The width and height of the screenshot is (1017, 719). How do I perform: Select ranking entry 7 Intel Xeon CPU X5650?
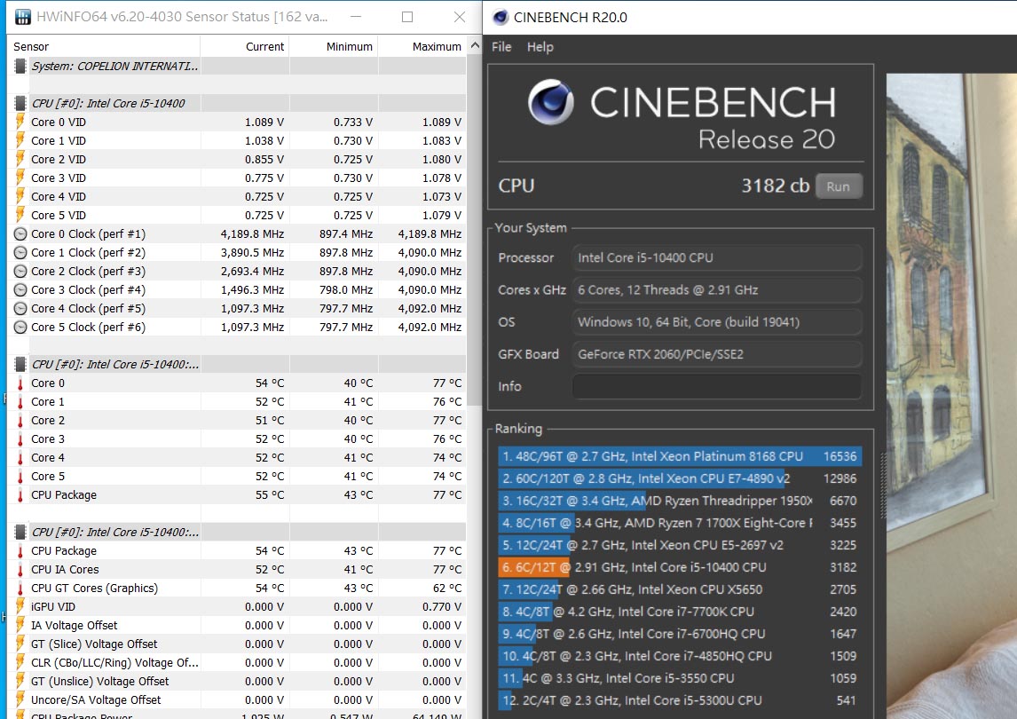[x=680, y=589]
